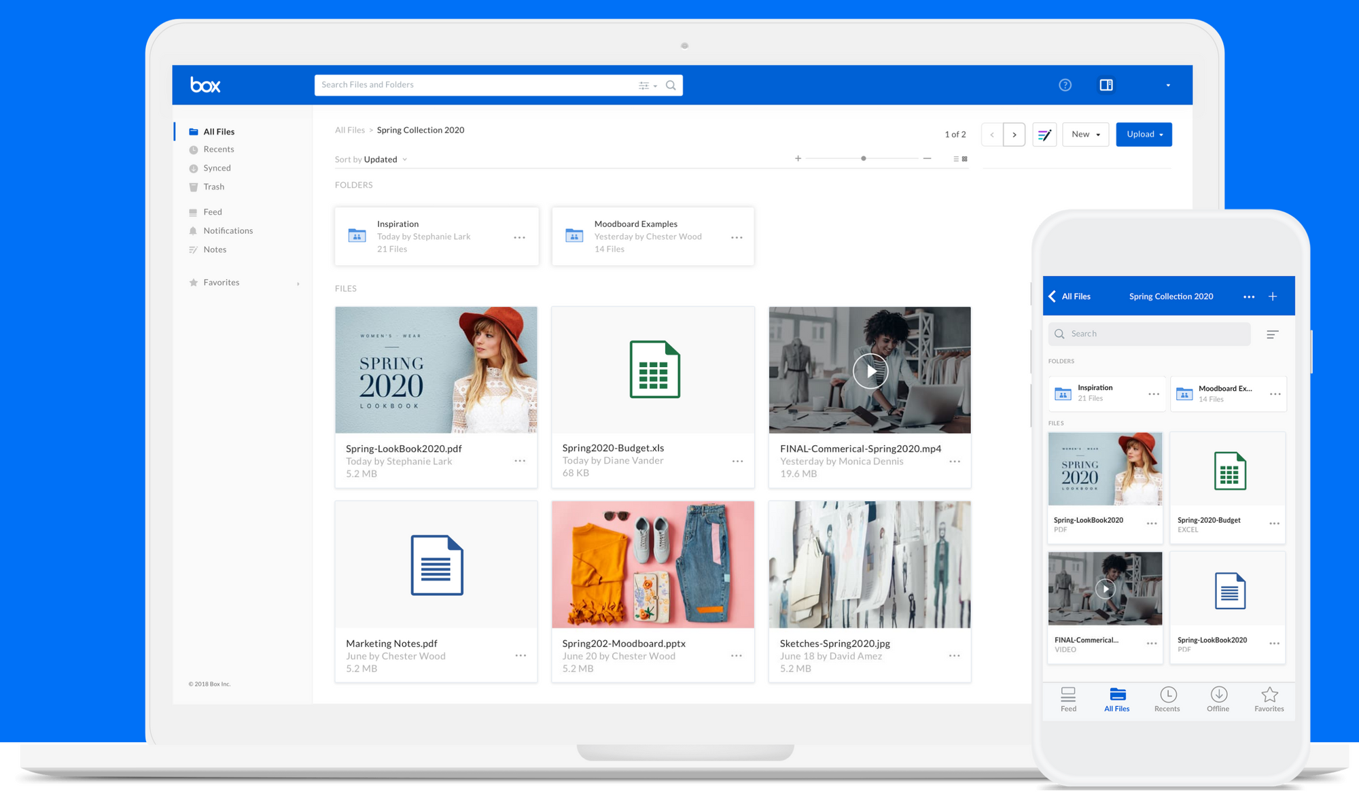The height and width of the screenshot is (798, 1359).
Task: Tap mobile sort lines icon beside Search
Action: (1273, 334)
